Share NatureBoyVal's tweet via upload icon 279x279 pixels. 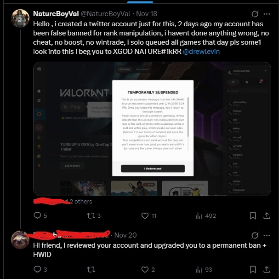(x=267, y=215)
